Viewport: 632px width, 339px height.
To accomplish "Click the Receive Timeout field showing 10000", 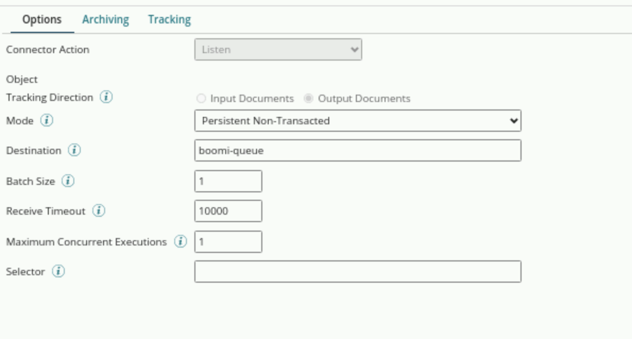I will (x=228, y=211).
